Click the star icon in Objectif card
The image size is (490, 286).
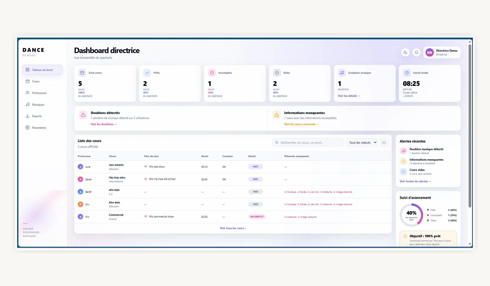click(x=405, y=236)
